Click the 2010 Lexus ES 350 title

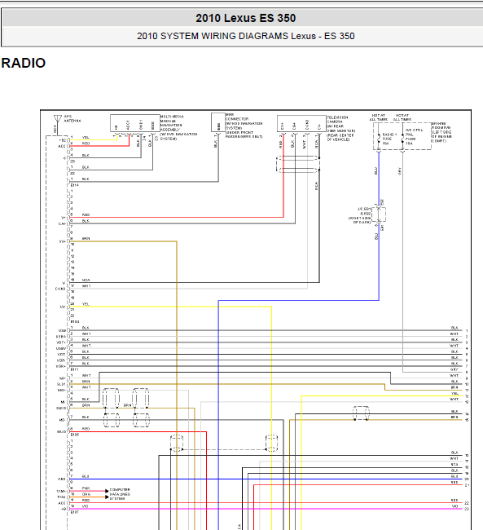(x=245, y=18)
